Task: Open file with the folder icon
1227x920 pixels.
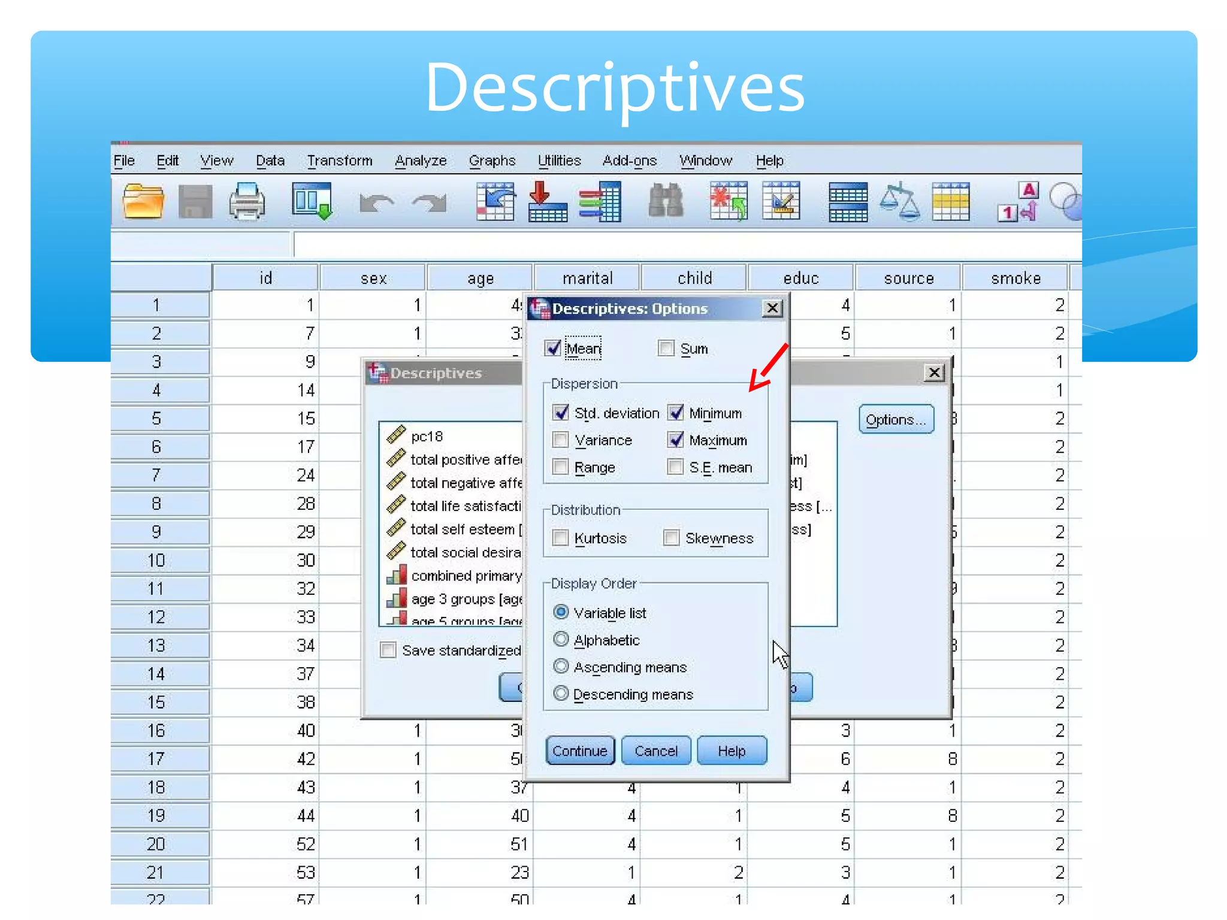Action: tap(143, 202)
